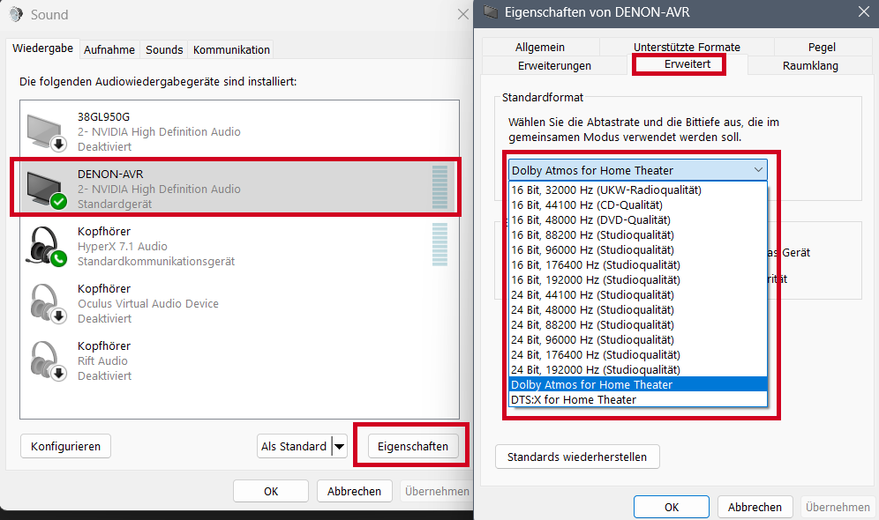Screen dimensions: 879x520
Task: Switch to the Wiedergabe tab
Action: (x=42, y=48)
